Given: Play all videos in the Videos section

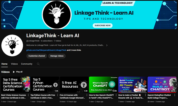Looking at the screenshot, I should click(x=18, y=72).
